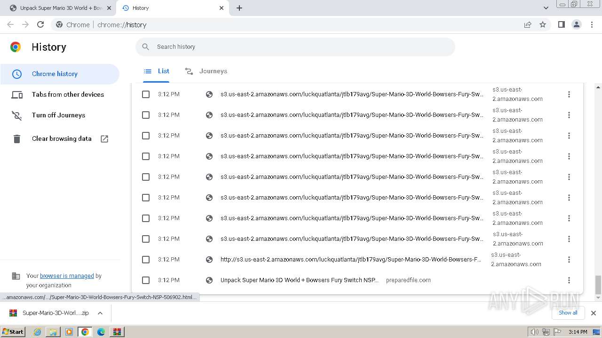Reload the History page

coord(40,24)
